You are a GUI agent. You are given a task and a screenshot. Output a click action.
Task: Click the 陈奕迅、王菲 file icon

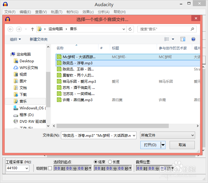tap(59, 69)
